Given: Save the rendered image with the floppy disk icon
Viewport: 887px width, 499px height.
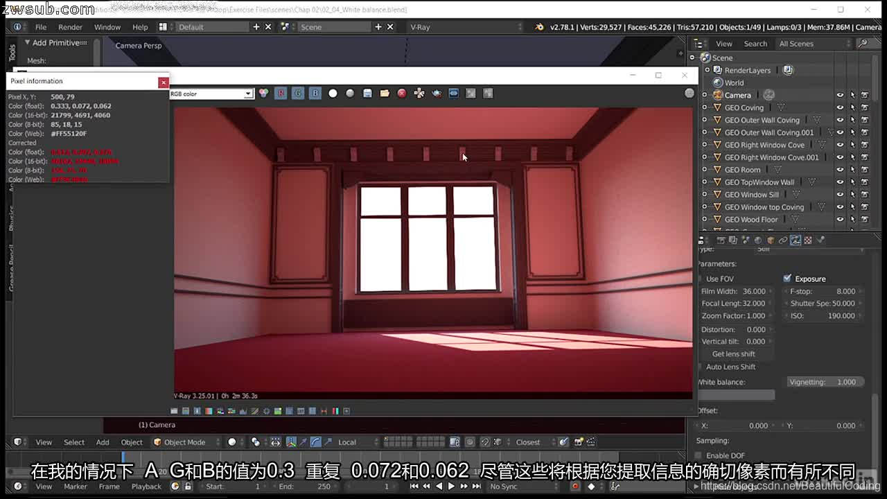Looking at the screenshot, I should pyautogui.click(x=367, y=93).
